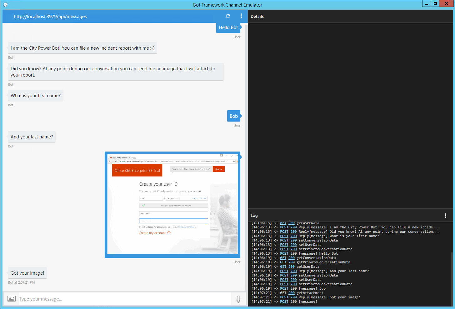Select the 'Bob' user message bubble
This screenshot has width=455, height=309.
234,116
